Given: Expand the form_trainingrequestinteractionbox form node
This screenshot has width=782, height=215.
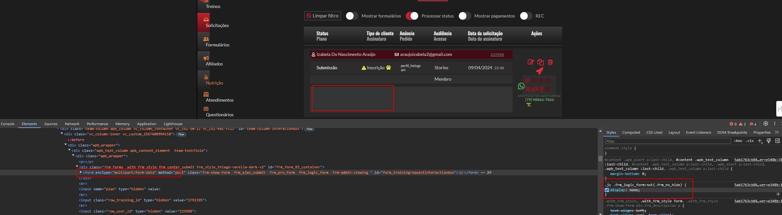Looking at the screenshot, I should click(81, 172).
